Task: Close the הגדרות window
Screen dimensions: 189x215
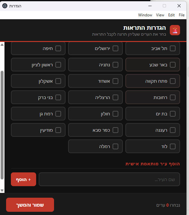Action: coord(179,6)
